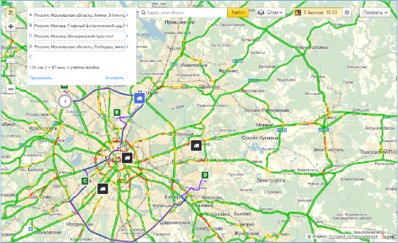This screenshot has width=398, height=243.
Task: Select route waypoint marker D on map
Action: (205, 175)
